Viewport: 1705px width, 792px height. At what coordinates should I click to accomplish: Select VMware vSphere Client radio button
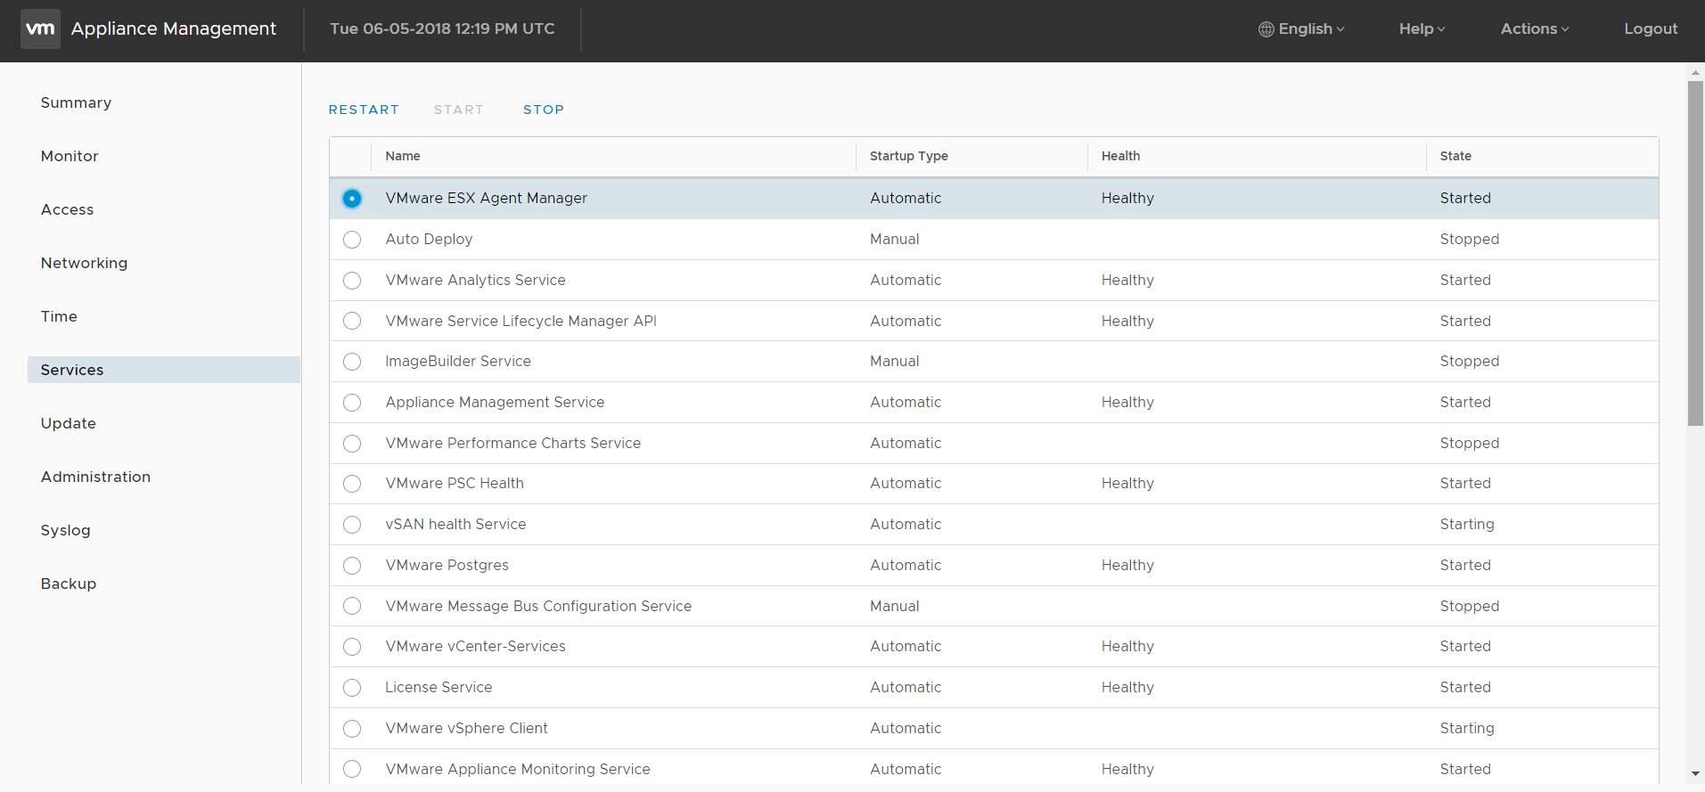coord(352,729)
